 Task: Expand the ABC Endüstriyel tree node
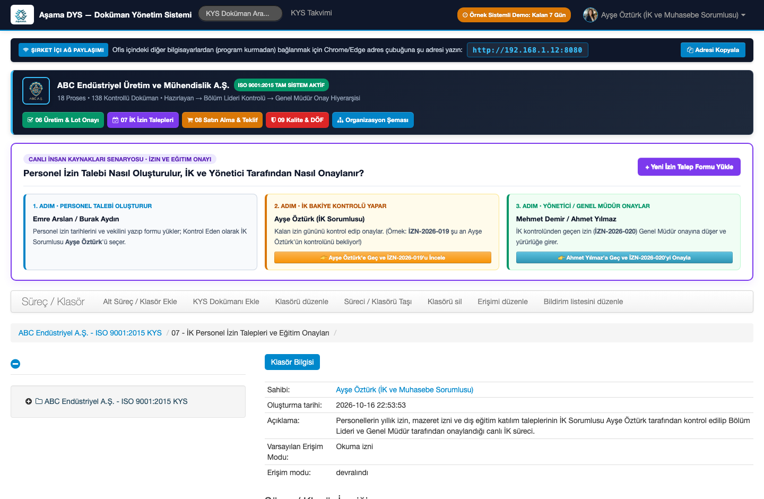click(29, 401)
